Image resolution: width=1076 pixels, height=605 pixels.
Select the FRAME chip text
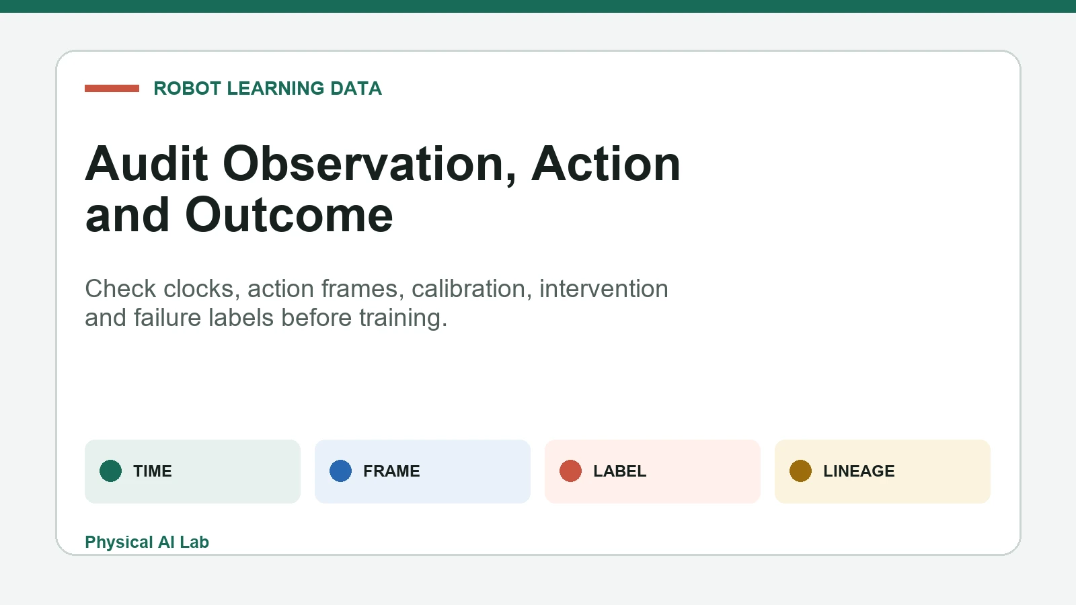click(x=391, y=471)
